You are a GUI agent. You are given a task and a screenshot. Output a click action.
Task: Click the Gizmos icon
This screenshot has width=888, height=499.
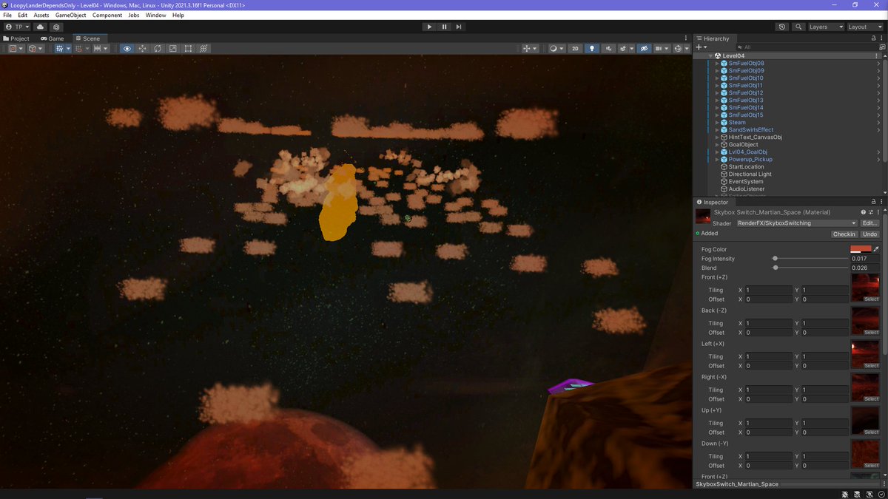click(x=679, y=49)
